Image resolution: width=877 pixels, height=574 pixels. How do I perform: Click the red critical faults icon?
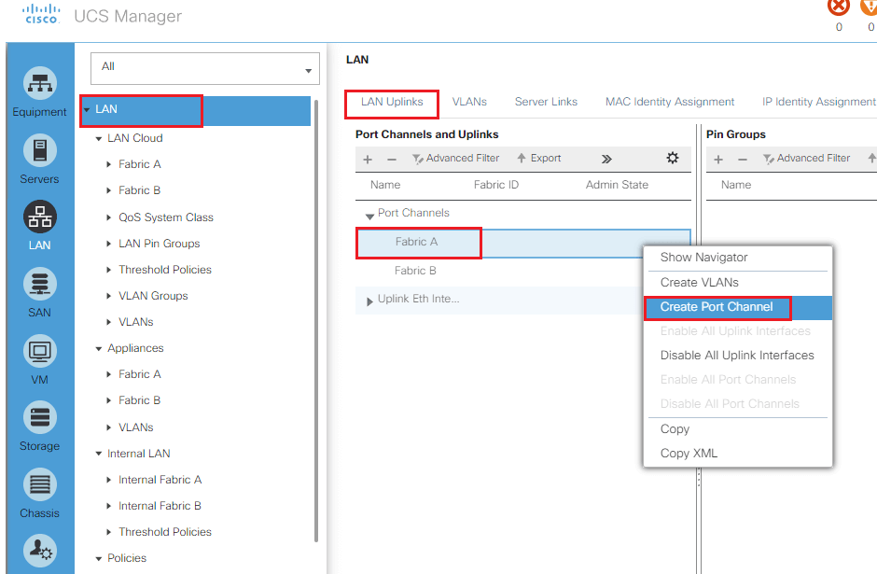839,7
